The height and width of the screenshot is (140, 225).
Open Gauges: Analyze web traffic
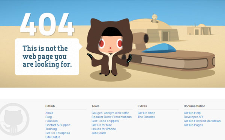[x=110, y=113]
